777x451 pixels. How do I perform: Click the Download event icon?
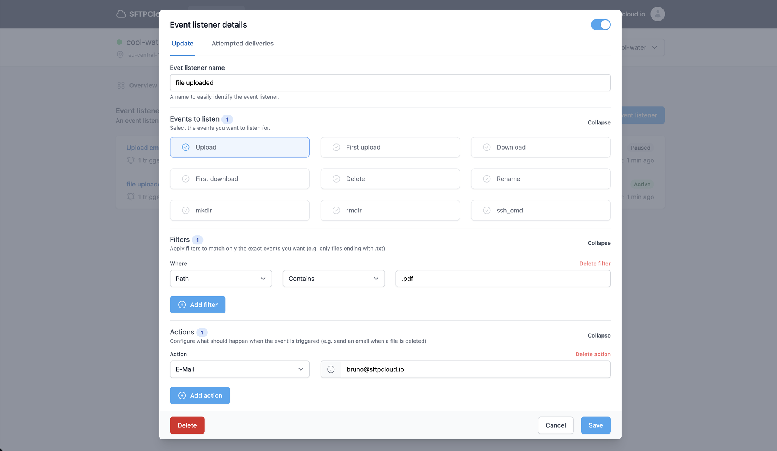[486, 147]
